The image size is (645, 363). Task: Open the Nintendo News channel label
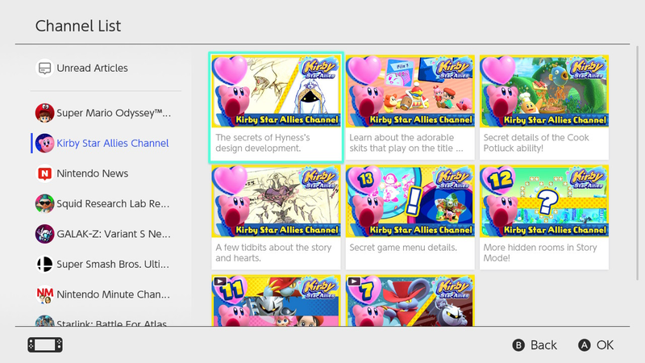coord(93,173)
